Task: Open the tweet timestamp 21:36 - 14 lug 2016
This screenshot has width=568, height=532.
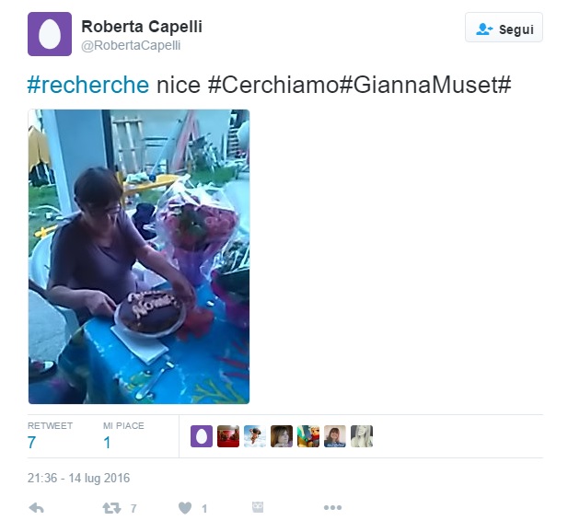Action: pyautogui.click(x=78, y=478)
